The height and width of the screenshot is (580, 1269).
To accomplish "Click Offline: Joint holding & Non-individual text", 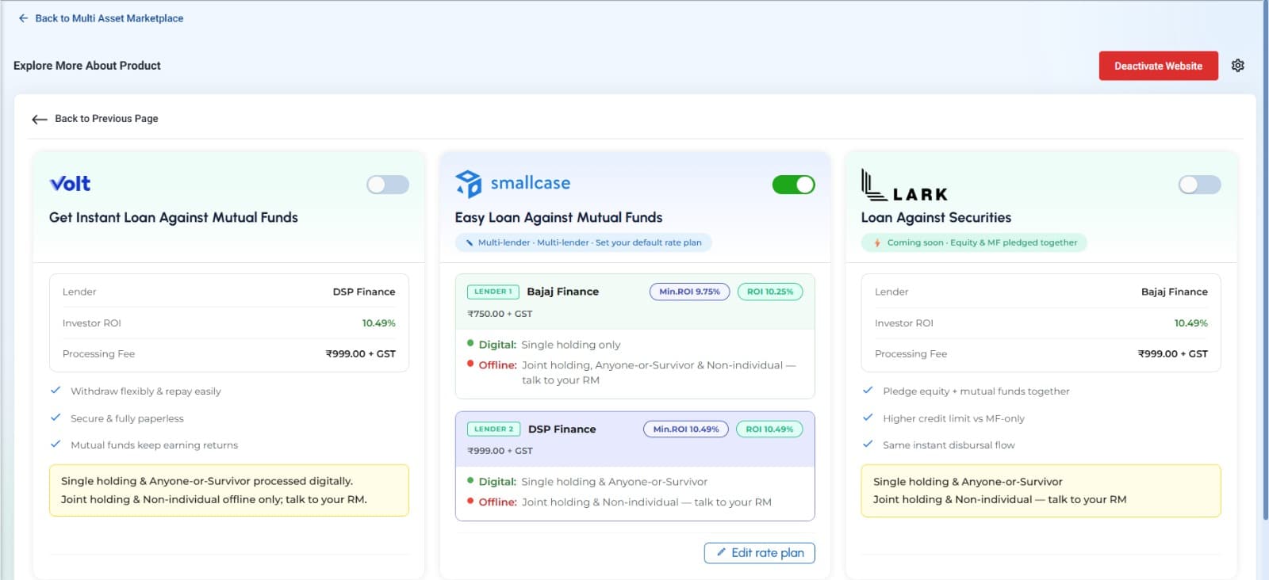I will [625, 502].
